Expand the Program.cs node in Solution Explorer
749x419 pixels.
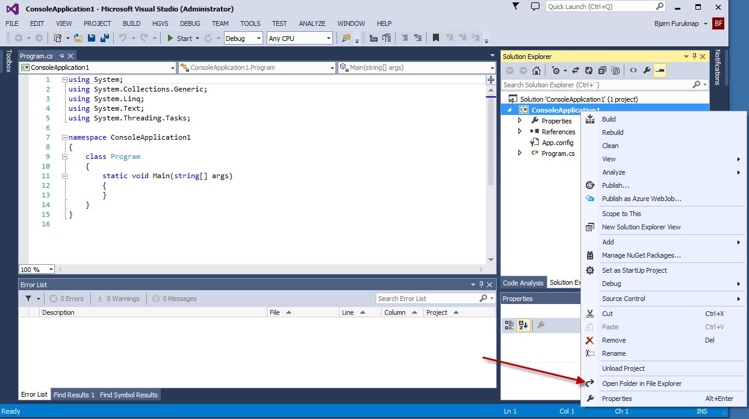(520, 154)
